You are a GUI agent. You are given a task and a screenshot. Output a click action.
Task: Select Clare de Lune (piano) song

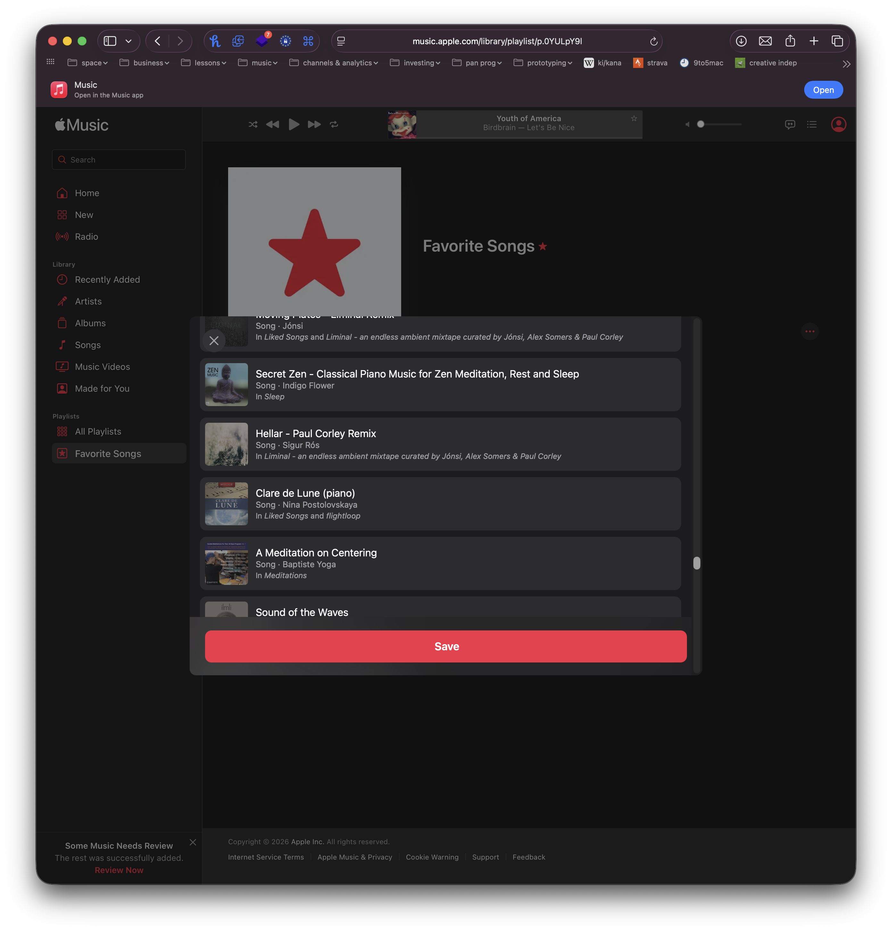(440, 504)
